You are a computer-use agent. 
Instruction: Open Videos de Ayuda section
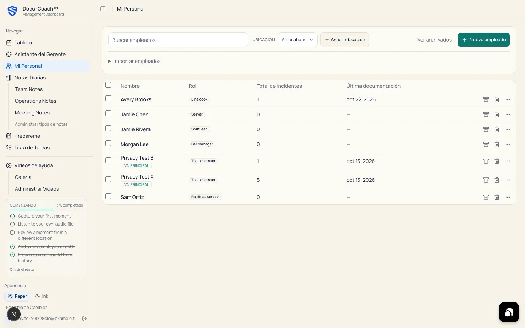click(46, 165)
